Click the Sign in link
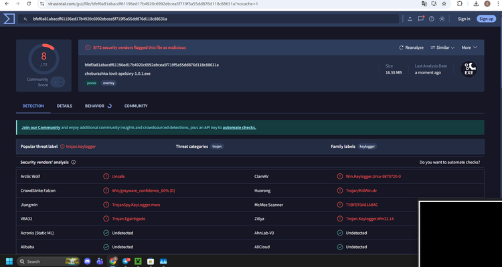 point(464,19)
